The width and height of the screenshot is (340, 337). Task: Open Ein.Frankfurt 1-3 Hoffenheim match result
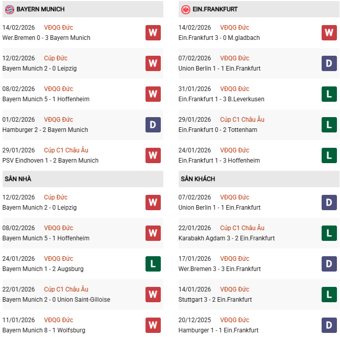coord(220,161)
